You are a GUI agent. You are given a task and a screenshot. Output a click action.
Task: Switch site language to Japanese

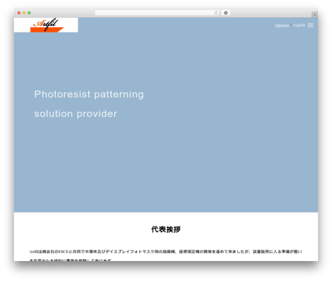(282, 25)
